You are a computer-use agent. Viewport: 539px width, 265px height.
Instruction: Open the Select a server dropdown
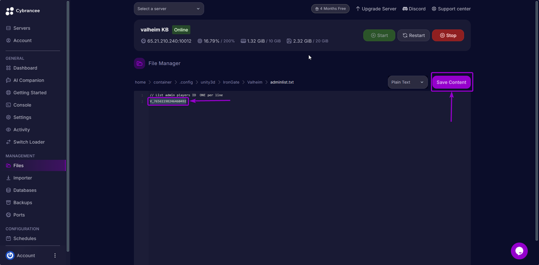tap(169, 9)
